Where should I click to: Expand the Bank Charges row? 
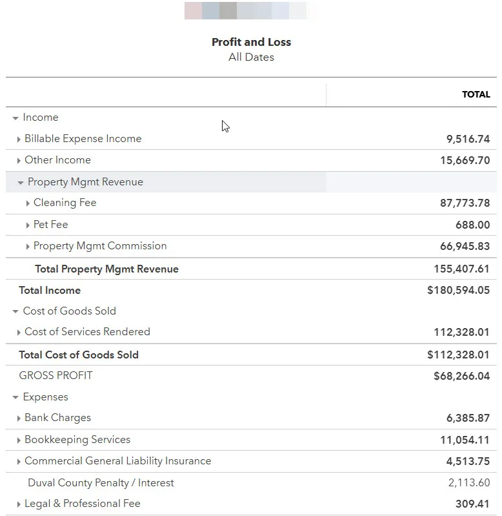click(19, 418)
